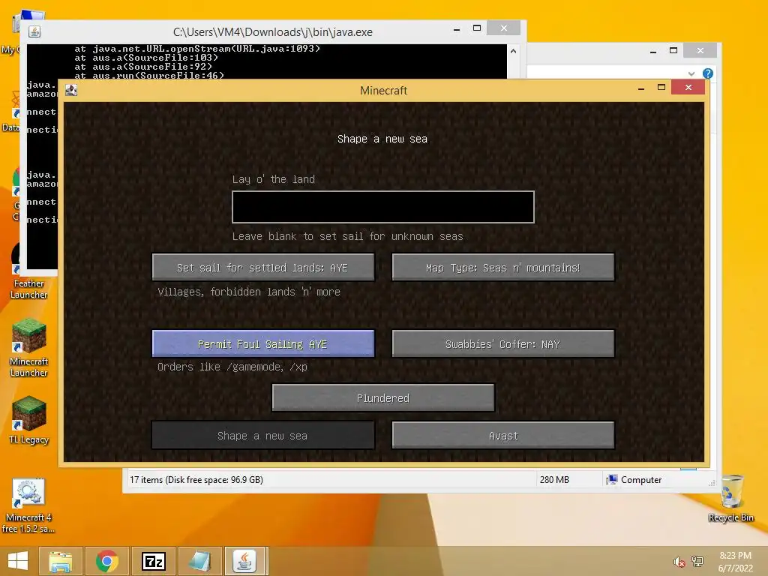Open File Explorer from the taskbar
This screenshot has width=768, height=576.
(60, 561)
